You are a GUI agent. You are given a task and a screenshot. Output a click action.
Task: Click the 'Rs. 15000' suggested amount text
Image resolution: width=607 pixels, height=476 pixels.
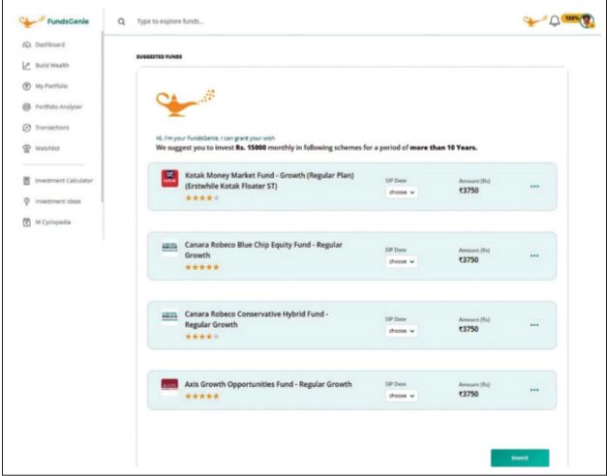[x=251, y=147]
